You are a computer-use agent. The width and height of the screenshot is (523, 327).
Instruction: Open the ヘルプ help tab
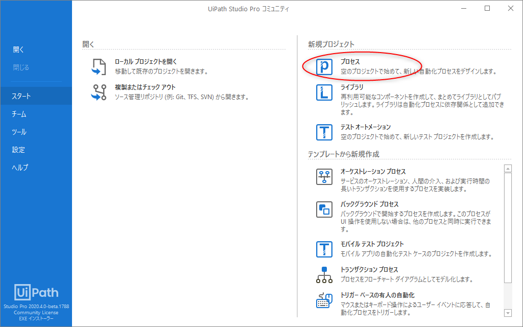tap(20, 168)
